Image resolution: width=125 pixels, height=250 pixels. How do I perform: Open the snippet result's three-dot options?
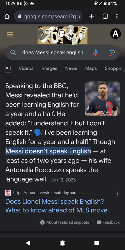point(118,193)
